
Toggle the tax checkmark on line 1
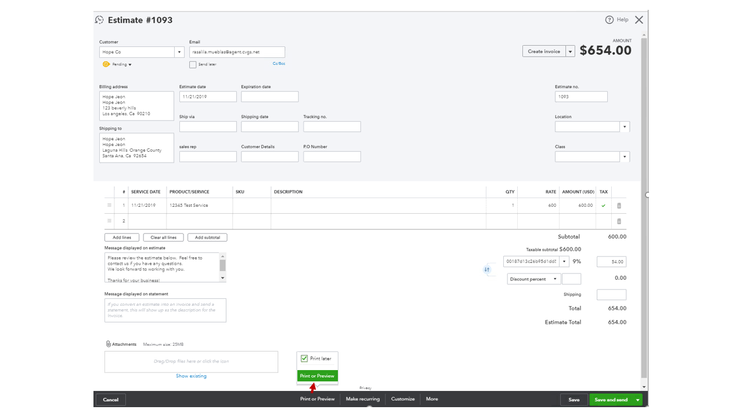pos(604,206)
